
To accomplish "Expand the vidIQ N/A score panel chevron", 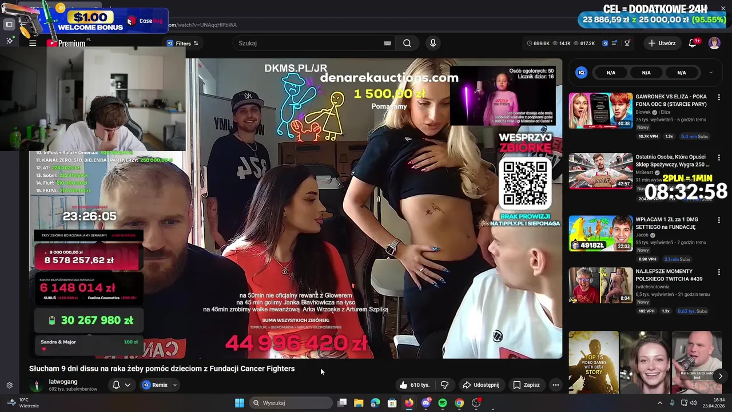I will pos(711,73).
